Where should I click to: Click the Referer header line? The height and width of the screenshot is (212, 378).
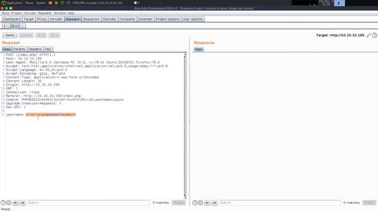click(43, 95)
